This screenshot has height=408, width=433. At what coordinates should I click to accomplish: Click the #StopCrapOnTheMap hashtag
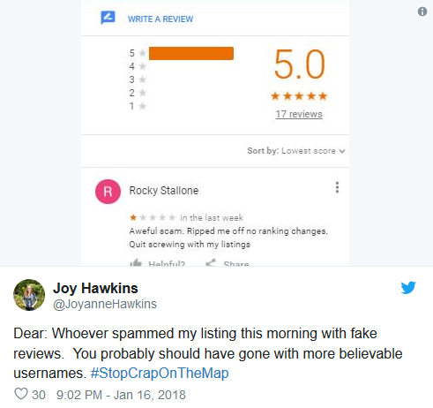click(x=160, y=373)
